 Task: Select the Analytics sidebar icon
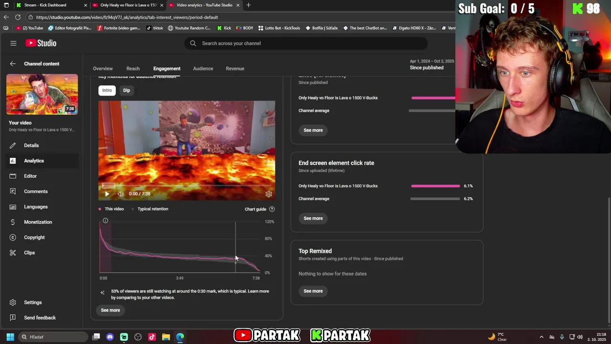(x=13, y=161)
